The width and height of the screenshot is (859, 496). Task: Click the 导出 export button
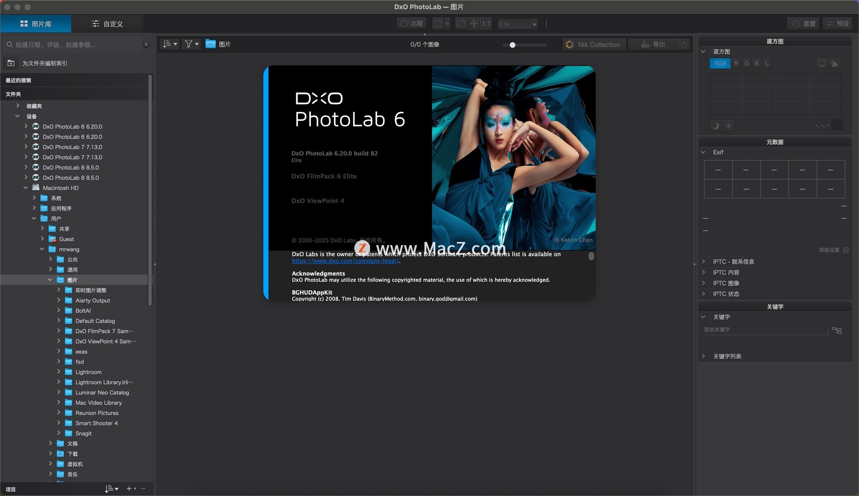pyautogui.click(x=653, y=44)
